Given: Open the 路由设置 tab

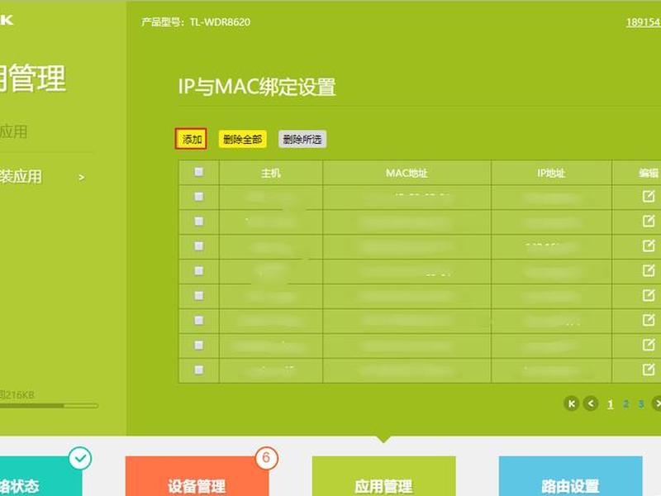Looking at the screenshot, I should pos(570,476).
